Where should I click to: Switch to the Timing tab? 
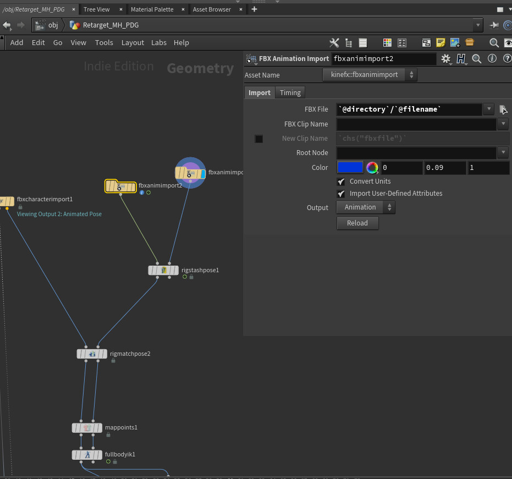[x=290, y=92]
